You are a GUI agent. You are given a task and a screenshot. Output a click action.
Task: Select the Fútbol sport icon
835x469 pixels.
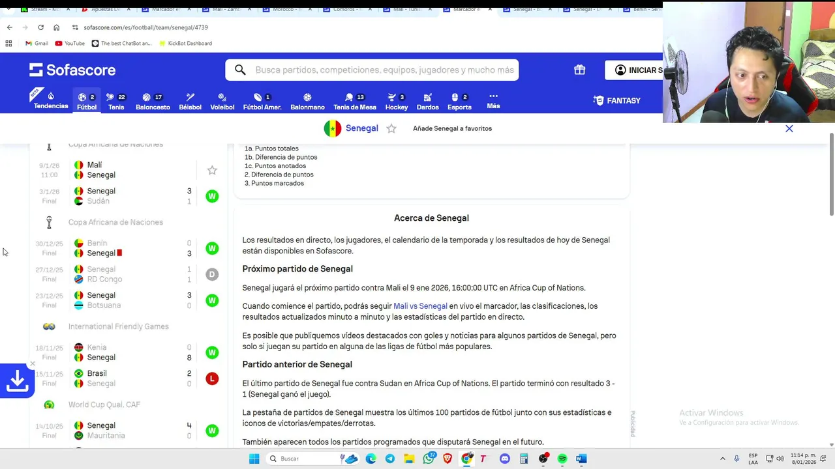(87, 101)
